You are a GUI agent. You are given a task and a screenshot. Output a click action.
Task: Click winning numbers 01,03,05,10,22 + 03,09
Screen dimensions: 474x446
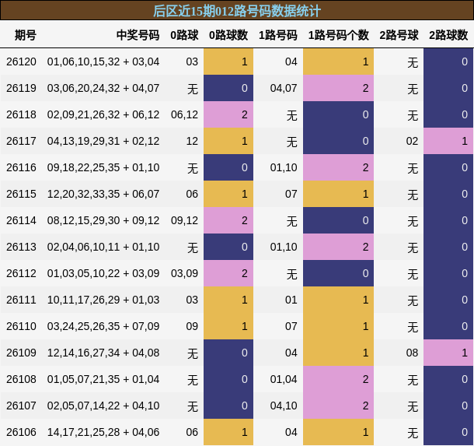click(103, 273)
